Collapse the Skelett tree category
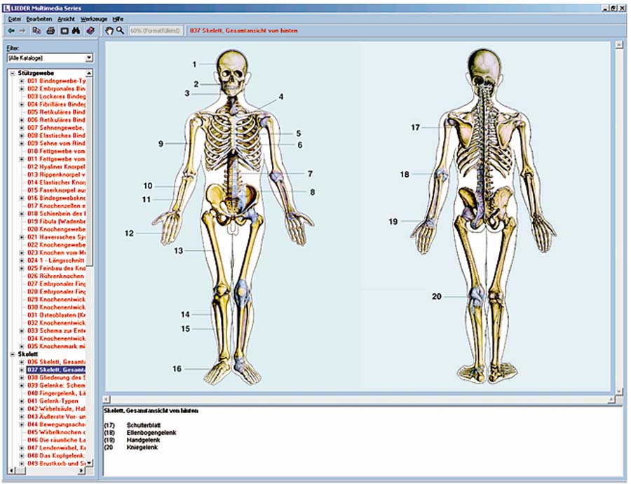 pos(13,354)
